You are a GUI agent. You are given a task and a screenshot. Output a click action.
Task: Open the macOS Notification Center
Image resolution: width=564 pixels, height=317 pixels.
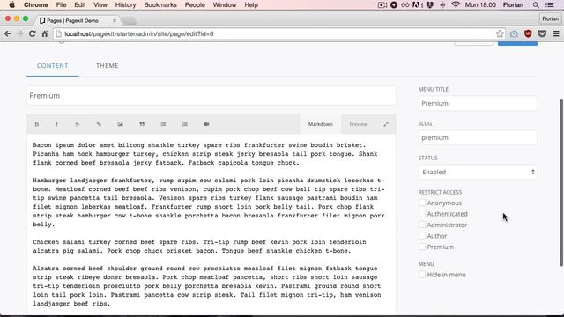[x=550, y=5]
